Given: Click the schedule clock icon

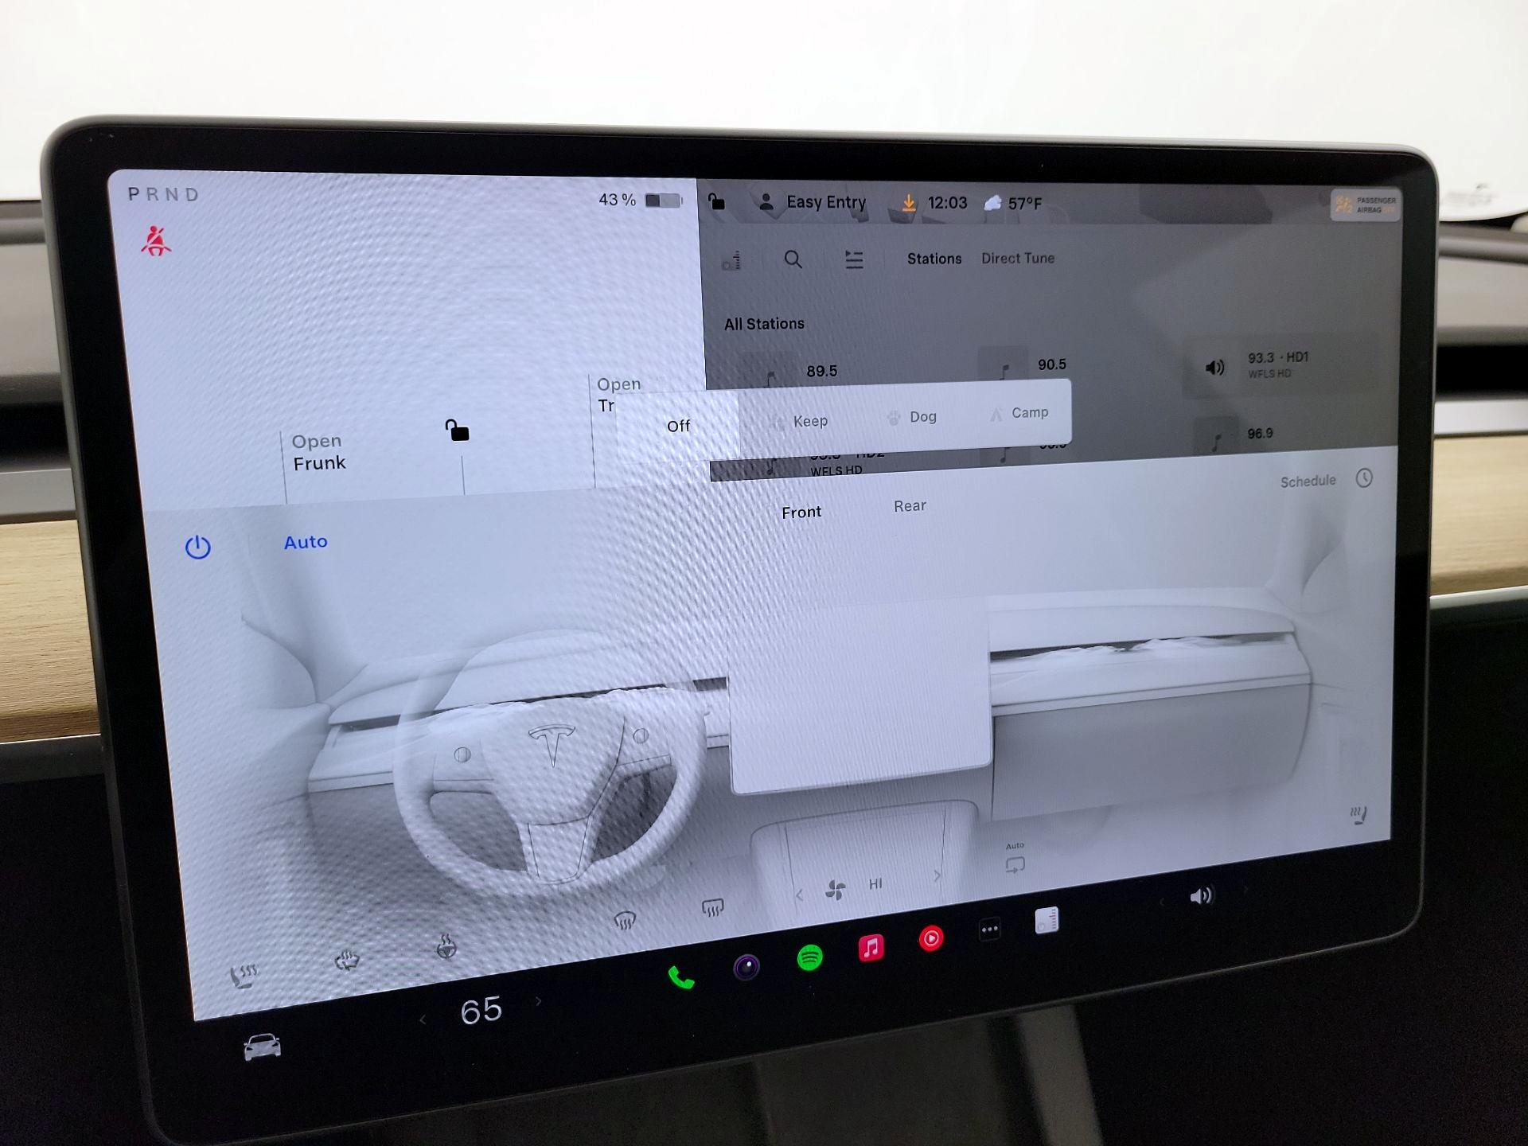Looking at the screenshot, I should 1364,478.
